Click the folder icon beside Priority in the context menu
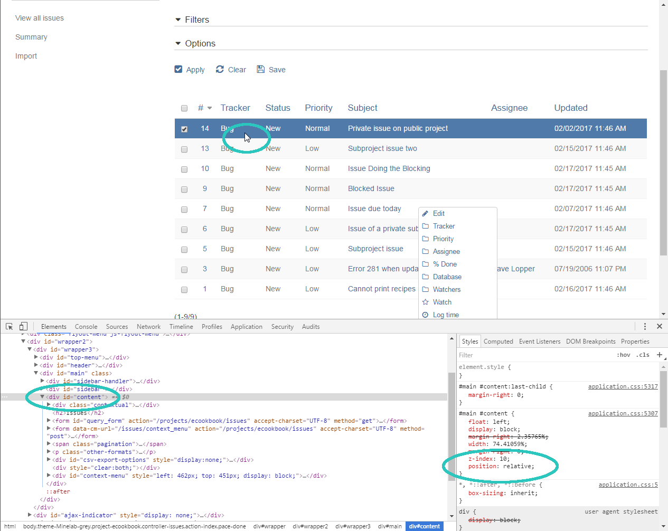Viewport: 668px width, 531px height. (x=426, y=239)
